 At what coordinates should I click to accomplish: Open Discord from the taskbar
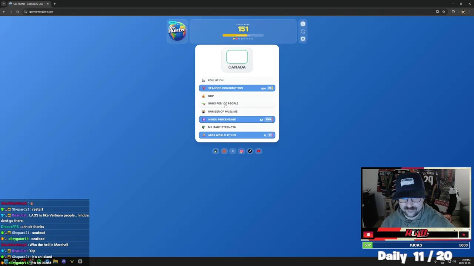pyautogui.click(x=64, y=262)
